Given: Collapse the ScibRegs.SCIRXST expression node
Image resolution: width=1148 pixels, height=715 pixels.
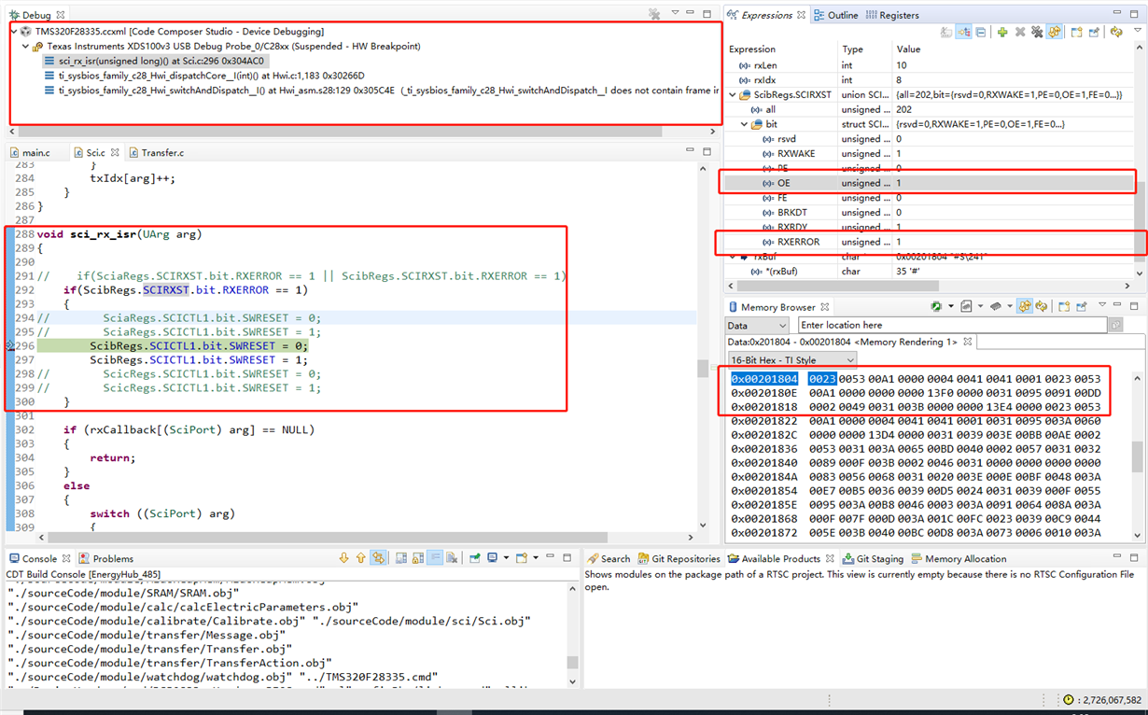Looking at the screenshot, I should (733, 94).
